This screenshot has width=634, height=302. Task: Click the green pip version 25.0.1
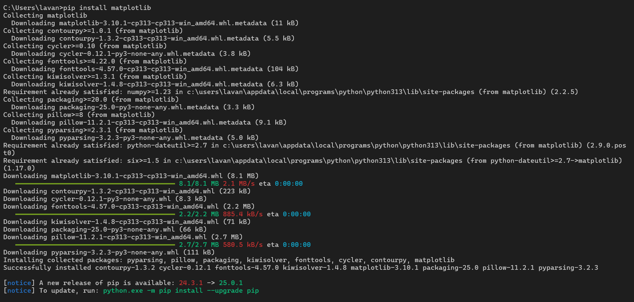[x=231, y=283]
